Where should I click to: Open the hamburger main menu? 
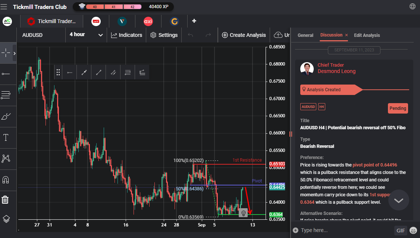point(4,7)
